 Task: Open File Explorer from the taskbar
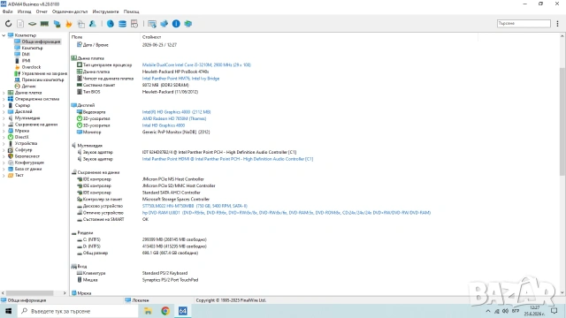click(148, 311)
